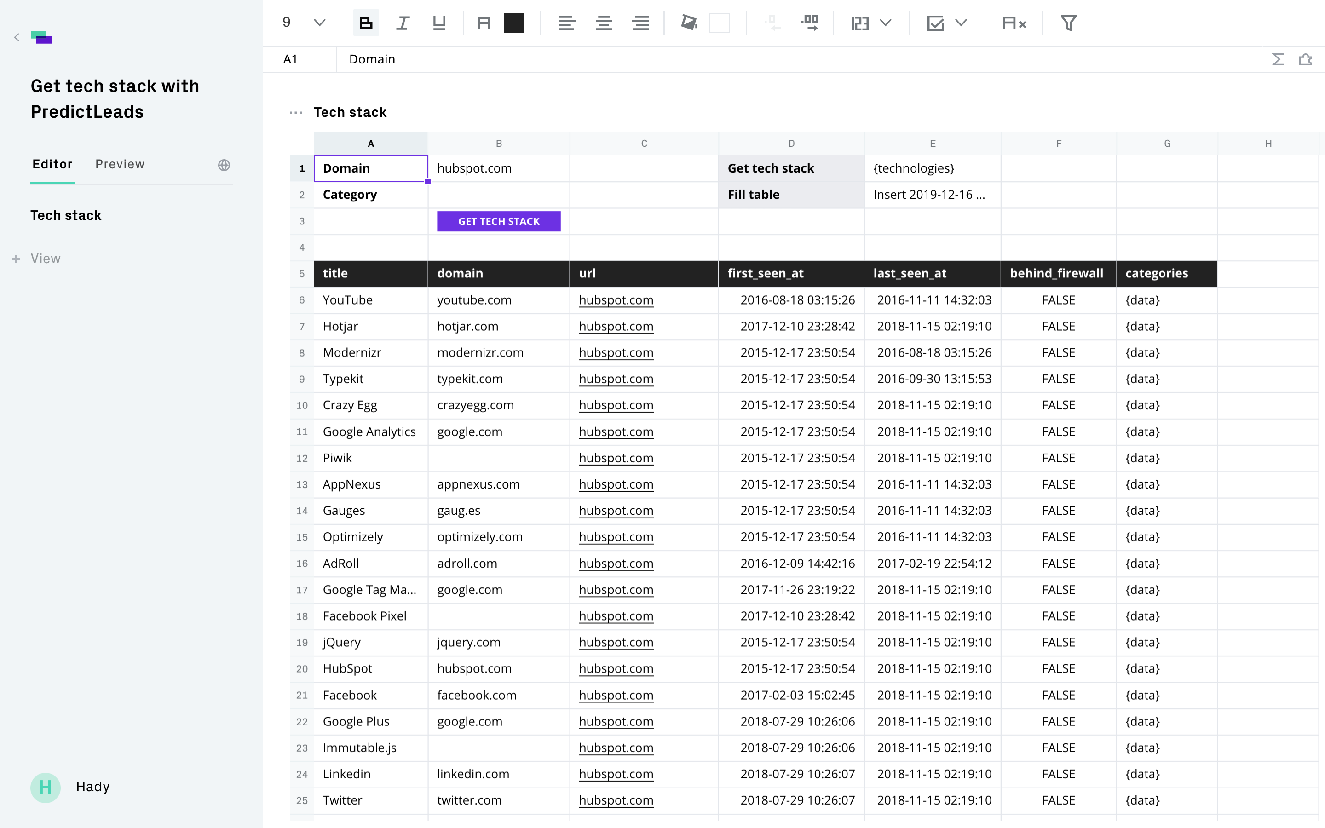Toggle italic formatting
1325x828 pixels.
[x=403, y=23]
